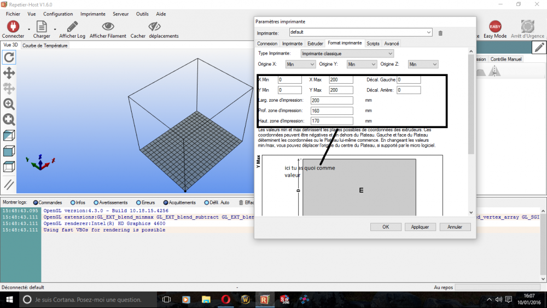Viewport: 547px width, 308px height.
Task: Open the Type Imprimante dropdown
Action: click(347, 54)
